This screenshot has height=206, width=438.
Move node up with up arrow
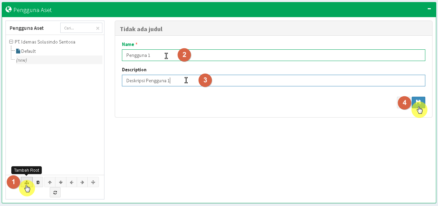(x=50, y=182)
